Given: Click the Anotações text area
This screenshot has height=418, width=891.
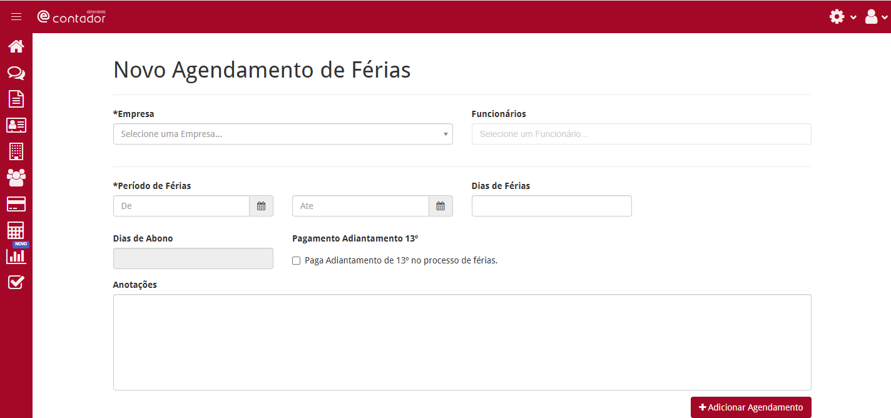Looking at the screenshot, I should point(462,342).
